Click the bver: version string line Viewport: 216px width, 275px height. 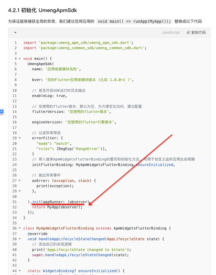click(x=83, y=80)
